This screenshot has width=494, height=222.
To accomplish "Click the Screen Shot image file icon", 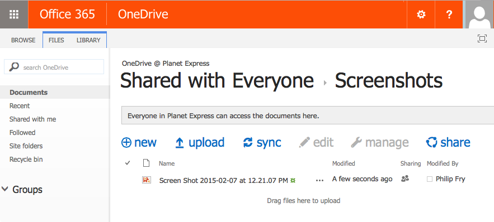I will tap(147, 180).
